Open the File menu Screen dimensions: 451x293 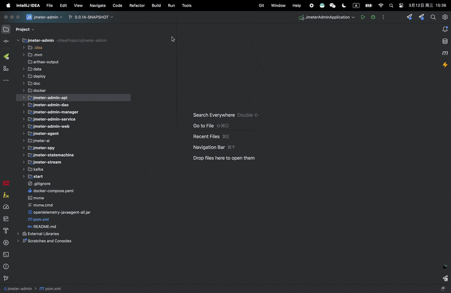[x=49, y=6]
